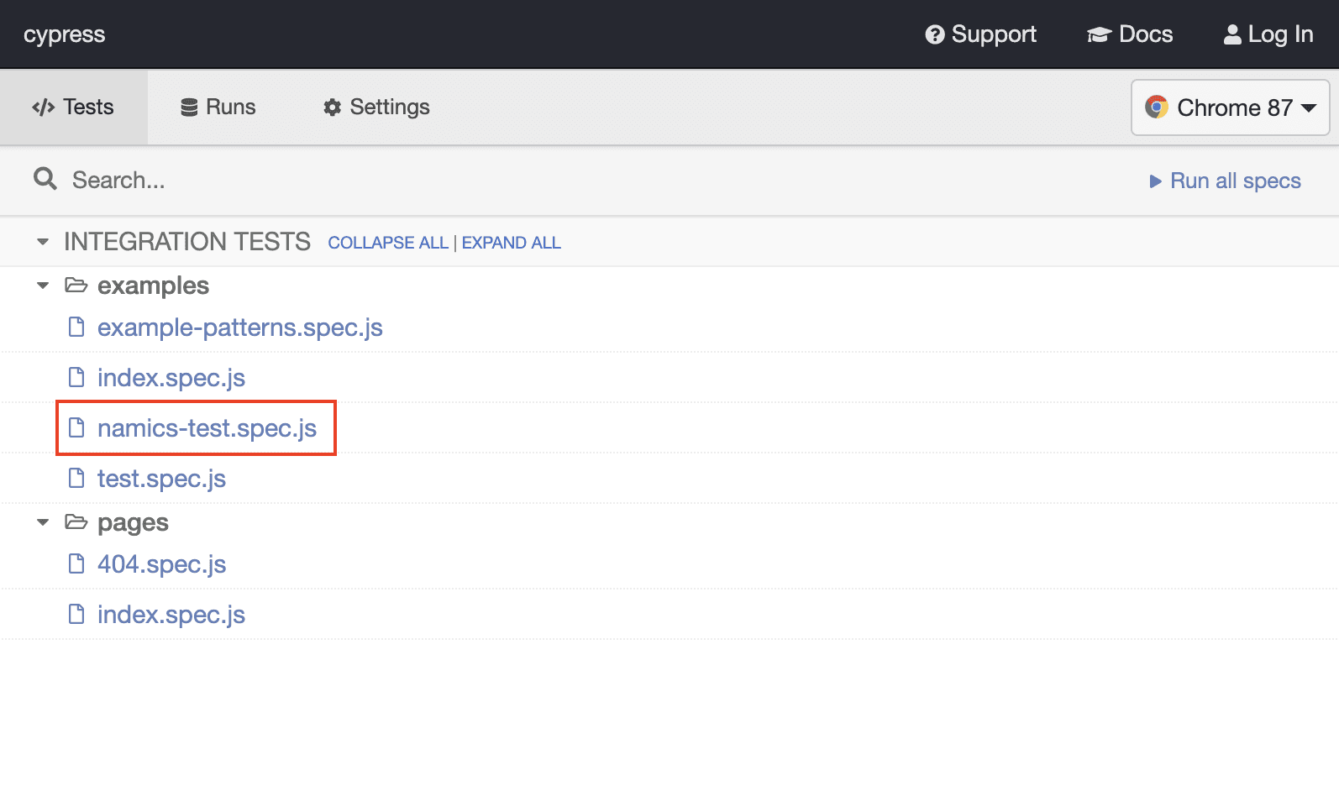Screen dimensions: 1339x786
Task: Click the Settings gear icon
Action: [x=333, y=107]
